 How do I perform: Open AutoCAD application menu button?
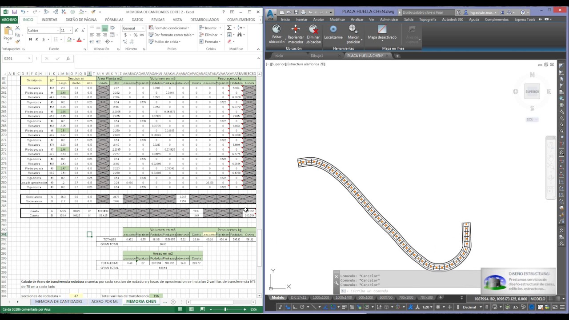point(272,14)
